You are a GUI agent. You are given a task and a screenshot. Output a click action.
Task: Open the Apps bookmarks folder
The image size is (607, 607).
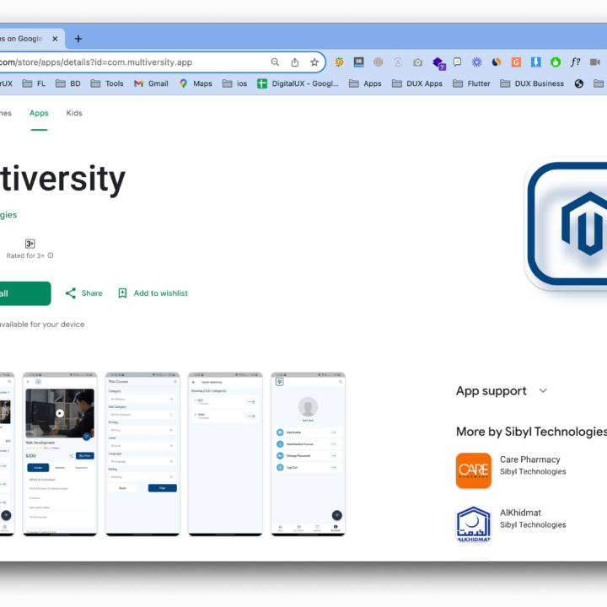click(x=365, y=83)
